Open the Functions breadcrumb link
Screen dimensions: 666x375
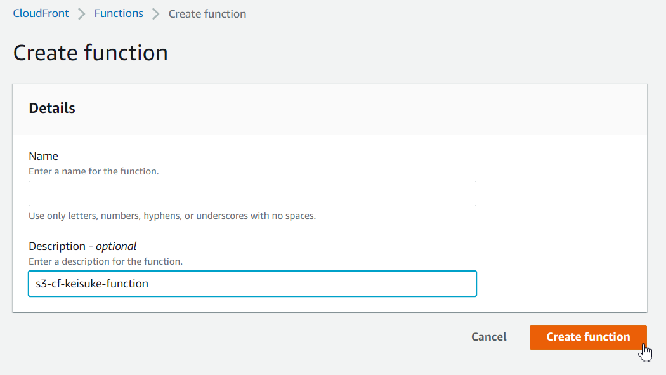tap(119, 13)
